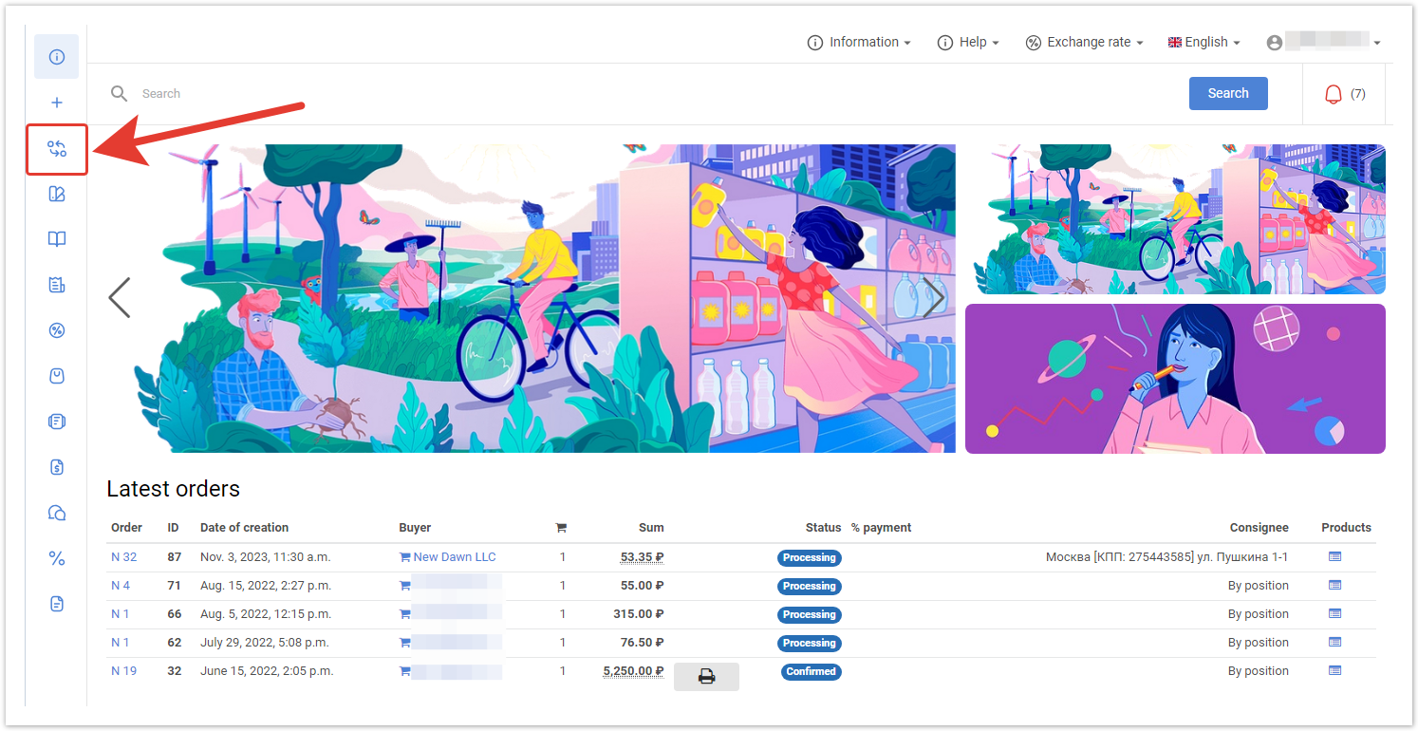Click the Status column header
Image resolution: width=1418 pixels, height=731 pixels.
point(823,528)
